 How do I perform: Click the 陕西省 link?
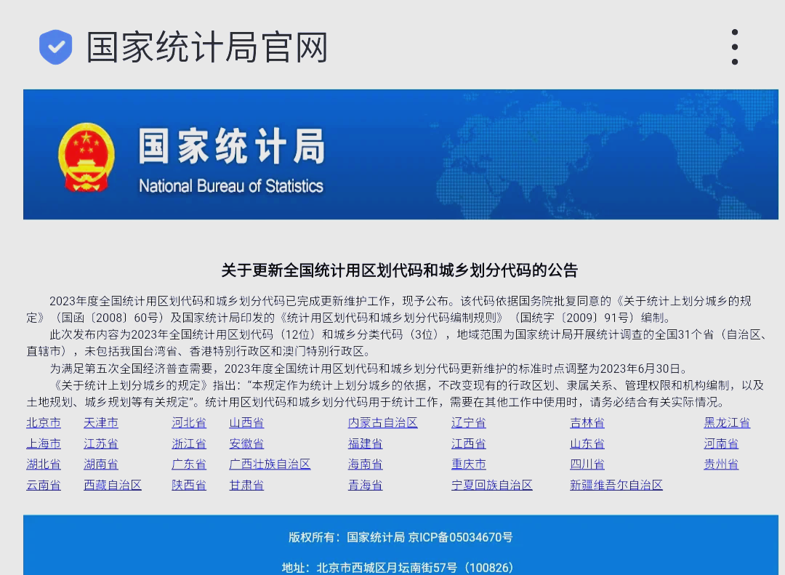pyautogui.click(x=189, y=486)
